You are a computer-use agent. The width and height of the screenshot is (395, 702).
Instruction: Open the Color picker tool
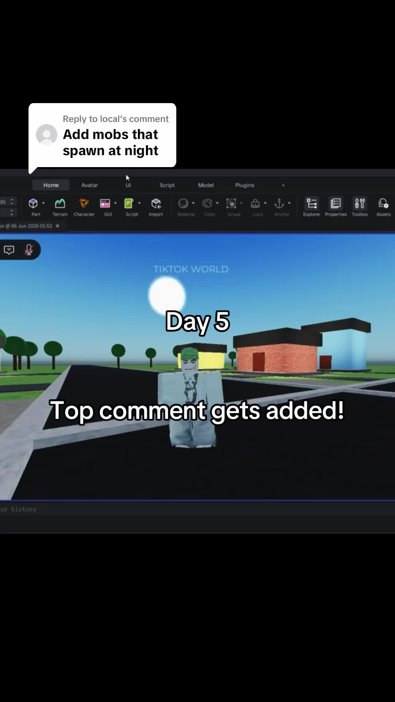[x=208, y=207]
